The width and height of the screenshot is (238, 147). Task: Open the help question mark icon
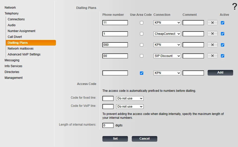pyautogui.click(x=235, y=7)
